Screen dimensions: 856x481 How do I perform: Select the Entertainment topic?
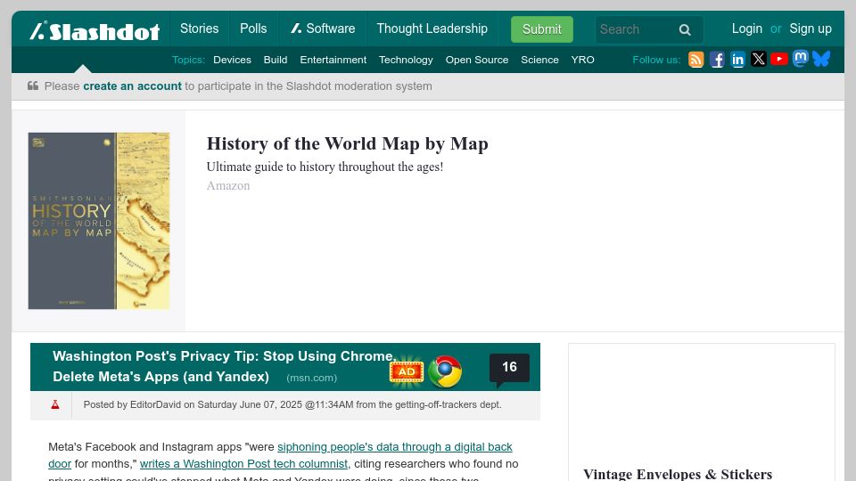point(333,60)
